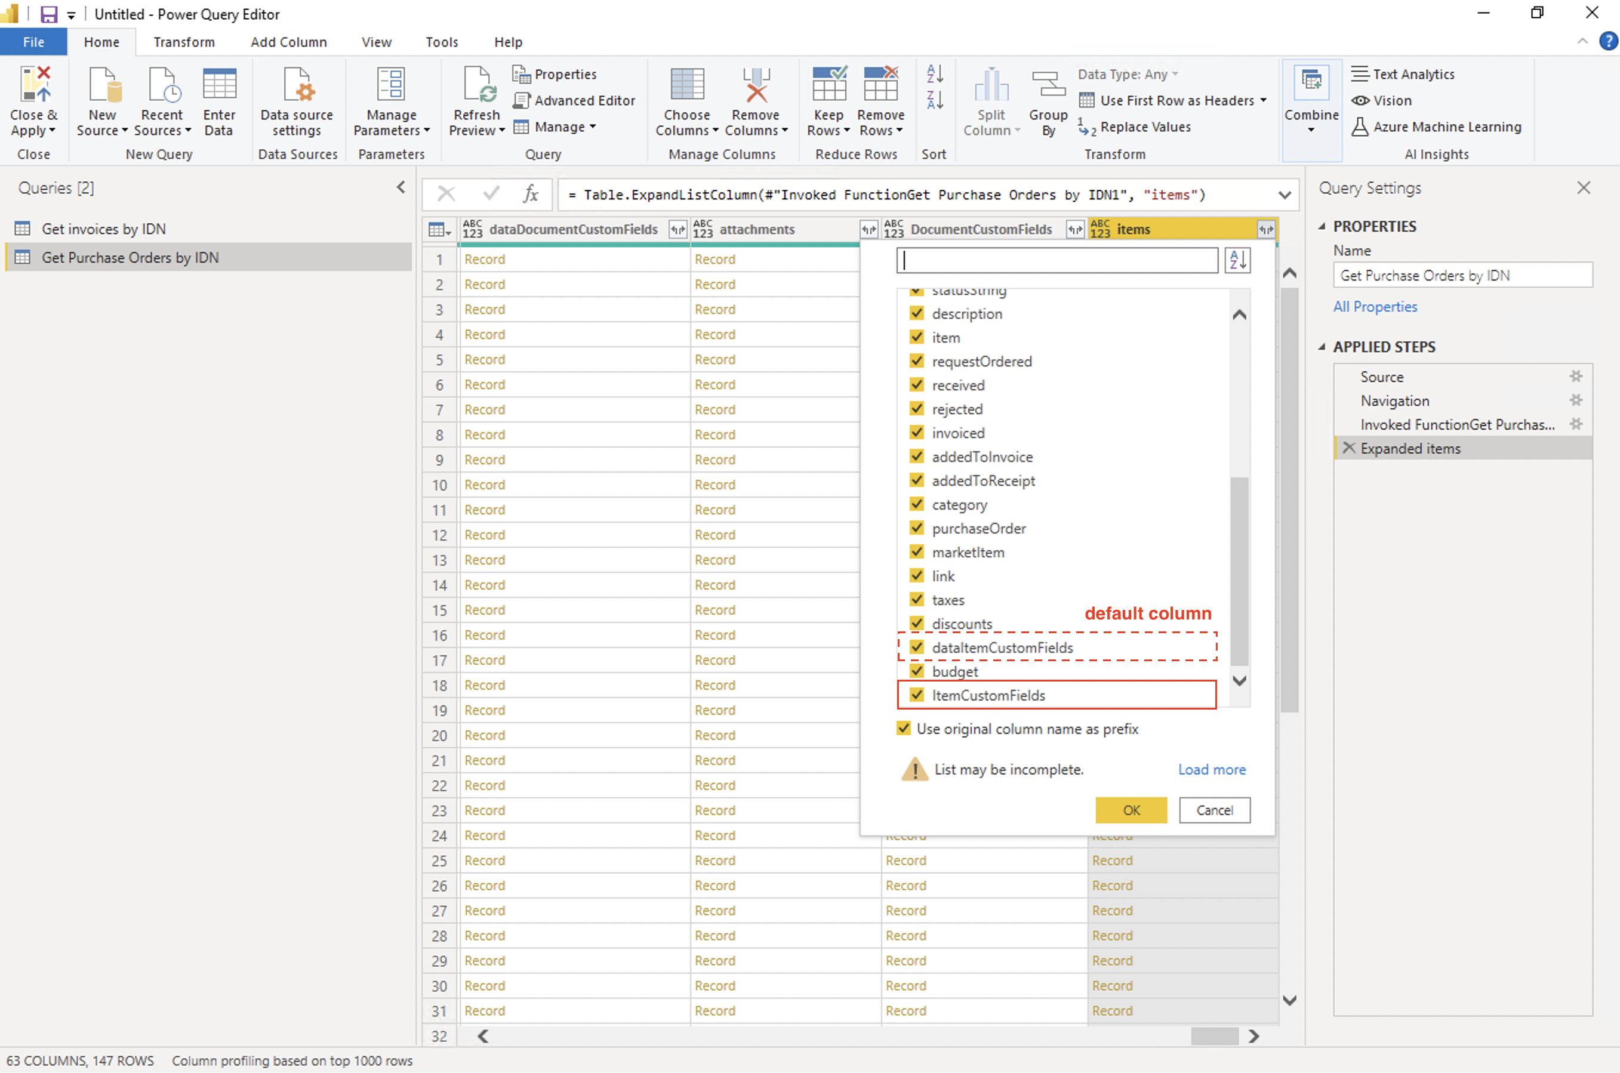Collapse the APPLIED STEPS section
This screenshot has width=1620, height=1073.
point(1322,347)
